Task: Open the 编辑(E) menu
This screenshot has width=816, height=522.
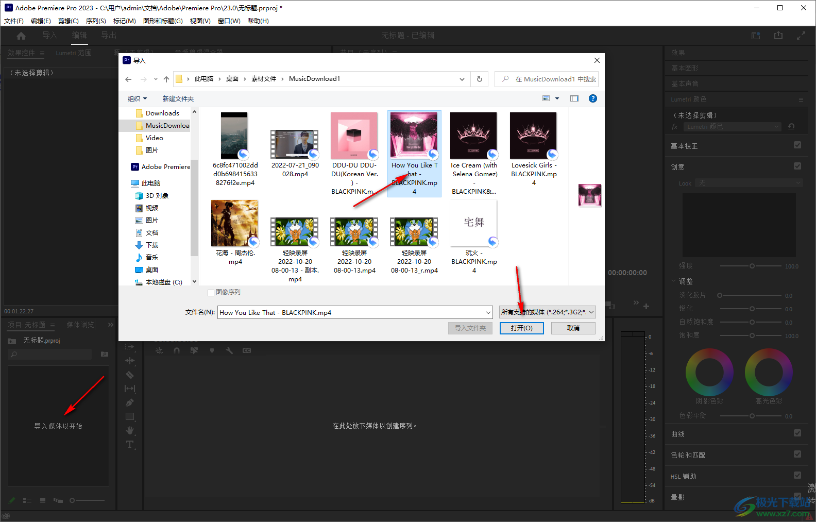Action: tap(41, 21)
